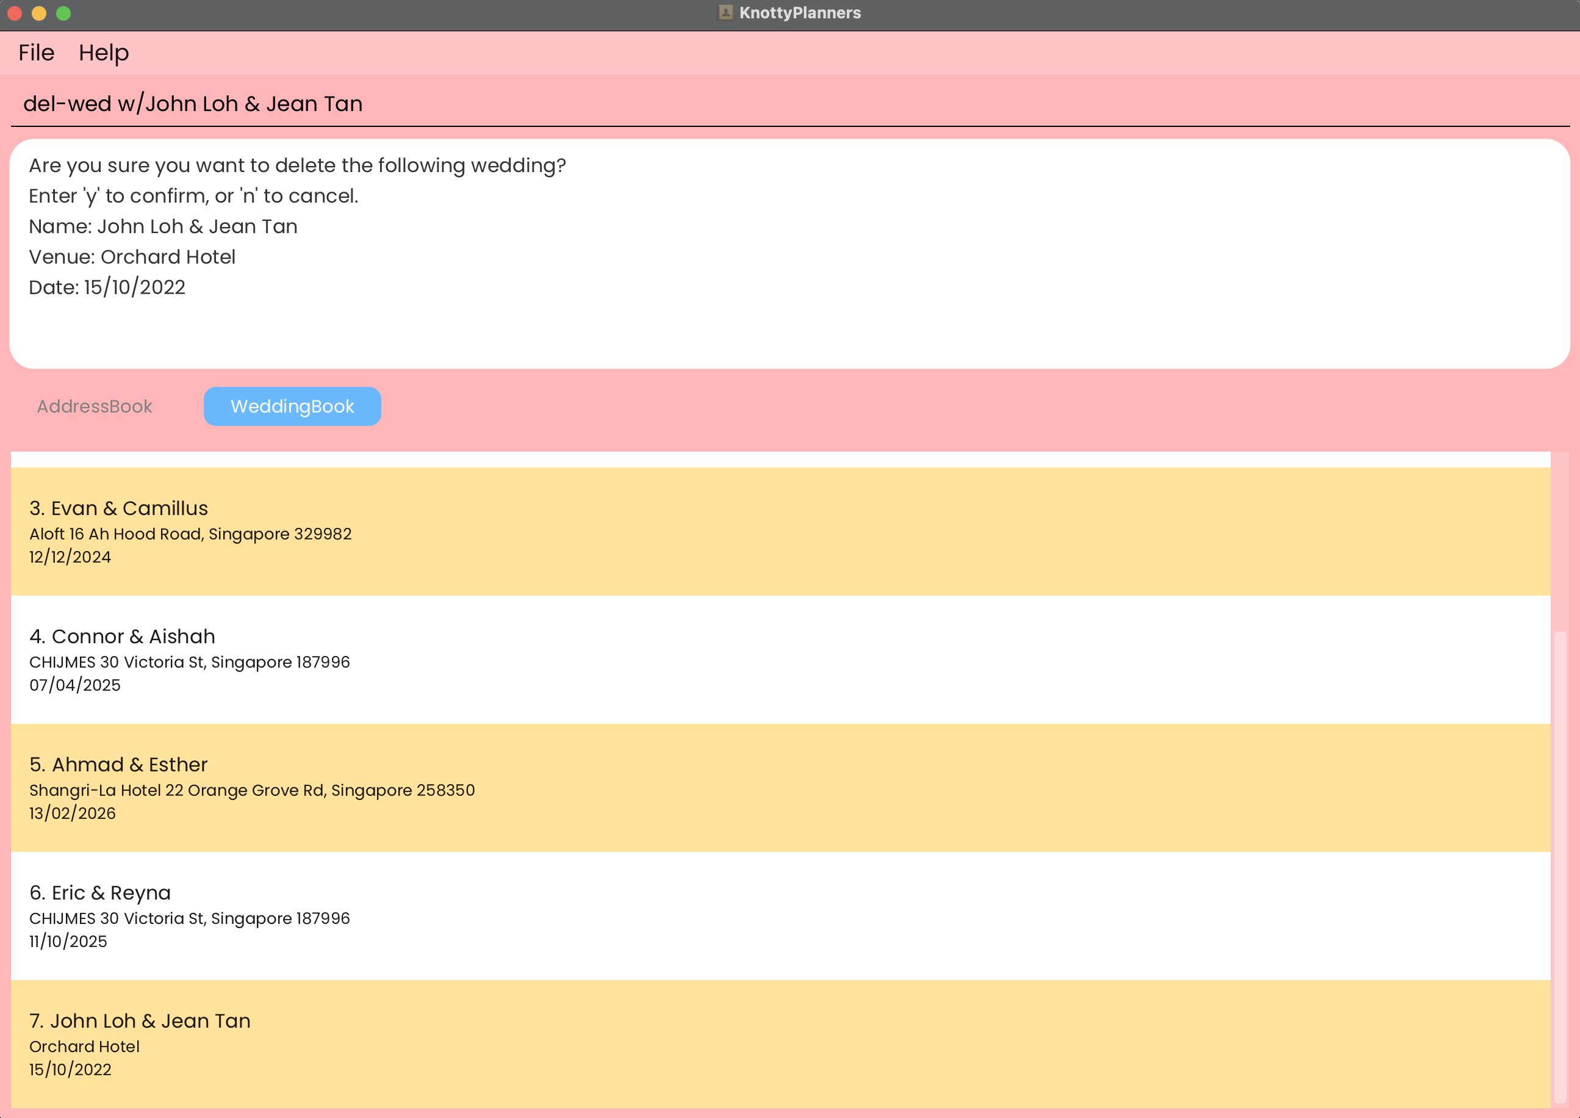1580x1118 pixels.
Task: Switch to the AddressBook tab
Action: [x=95, y=406]
